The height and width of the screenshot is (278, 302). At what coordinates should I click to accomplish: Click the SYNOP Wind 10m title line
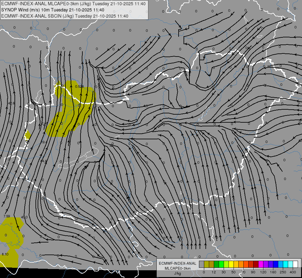coord(52,10)
